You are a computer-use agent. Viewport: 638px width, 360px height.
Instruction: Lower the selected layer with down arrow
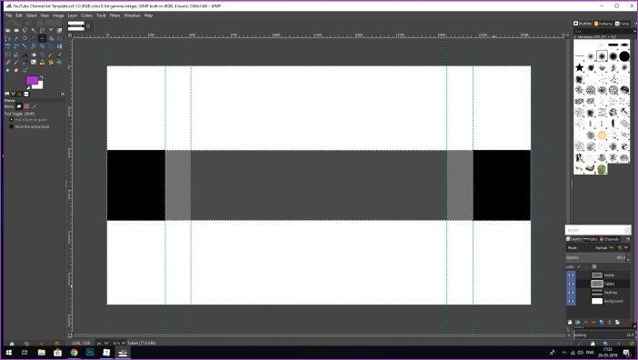point(593,322)
